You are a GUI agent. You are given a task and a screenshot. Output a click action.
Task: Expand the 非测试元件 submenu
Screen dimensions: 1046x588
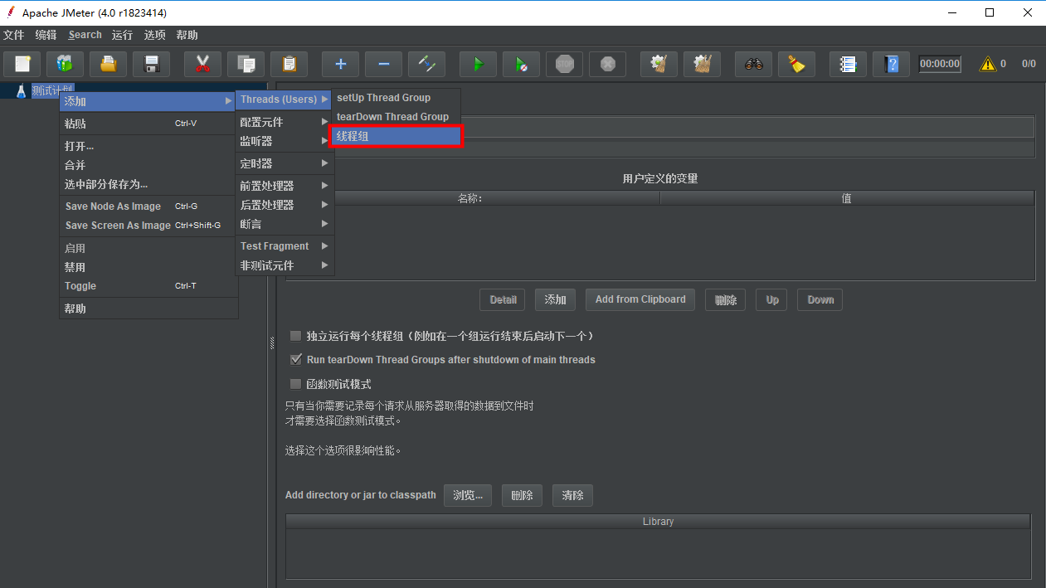285,265
